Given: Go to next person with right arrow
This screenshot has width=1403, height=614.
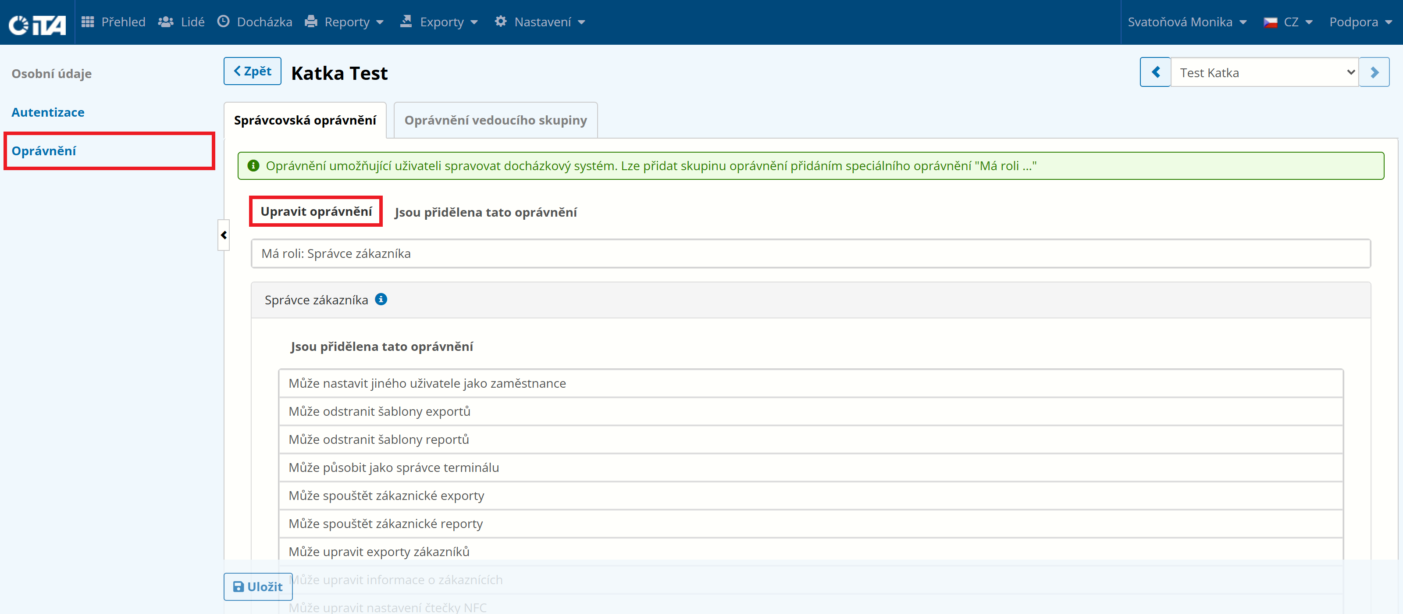Looking at the screenshot, I should click(1374, 72).
